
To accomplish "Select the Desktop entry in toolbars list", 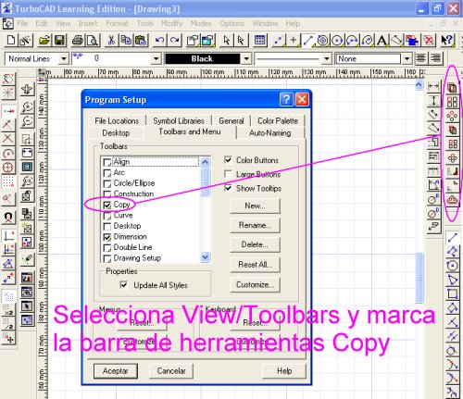I will coord(127,226).
